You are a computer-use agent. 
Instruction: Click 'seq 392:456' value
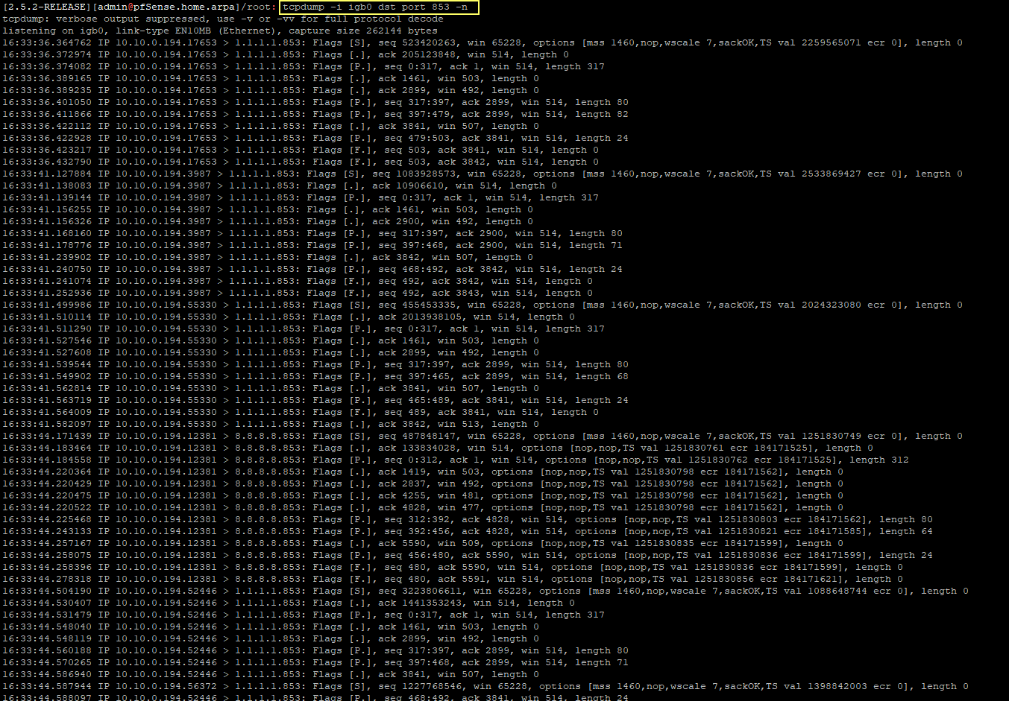pyautogui.click(x=417, y=531)
